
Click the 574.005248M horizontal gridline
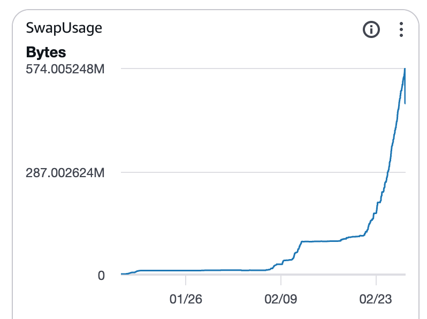click(x=241, y=68)
